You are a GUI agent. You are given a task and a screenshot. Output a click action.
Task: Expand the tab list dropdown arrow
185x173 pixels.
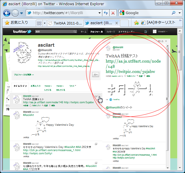click(x=45, y=23)
